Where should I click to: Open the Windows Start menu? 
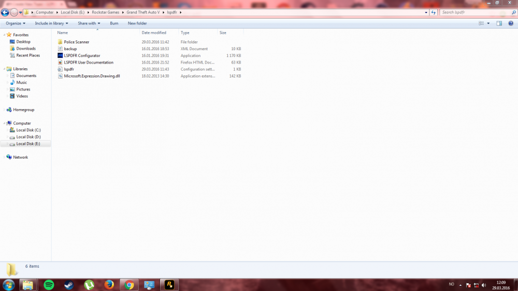pyautogui.click(x=9, y=285)
